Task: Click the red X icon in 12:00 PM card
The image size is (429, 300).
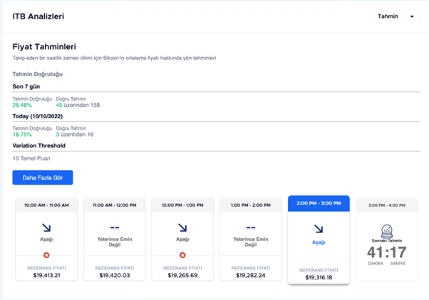Action: coord(182,254)
